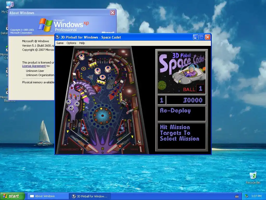Click the score display showing 30000
The width and height of the screenshot is (266, 200).
[186, 100]
